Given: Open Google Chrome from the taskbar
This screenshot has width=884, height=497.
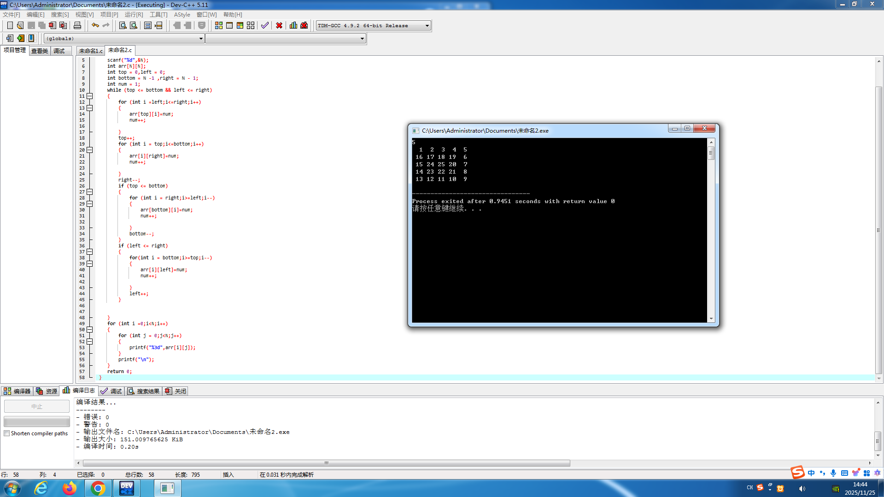Looking at the screenshot, I should [x=98, y=488].
